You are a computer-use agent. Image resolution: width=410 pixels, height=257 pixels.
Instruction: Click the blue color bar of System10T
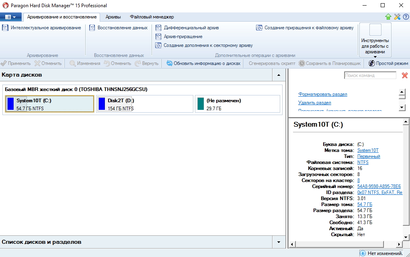coord(10,104)
